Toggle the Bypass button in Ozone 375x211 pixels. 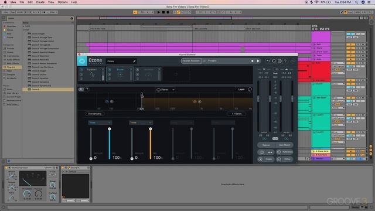tap(266, 145)
